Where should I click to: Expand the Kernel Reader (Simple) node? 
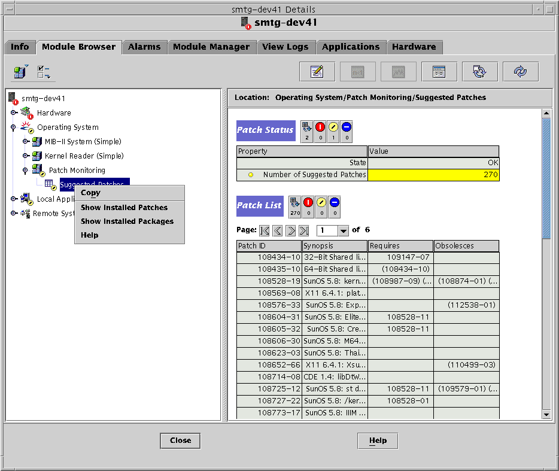coord(26,156)
